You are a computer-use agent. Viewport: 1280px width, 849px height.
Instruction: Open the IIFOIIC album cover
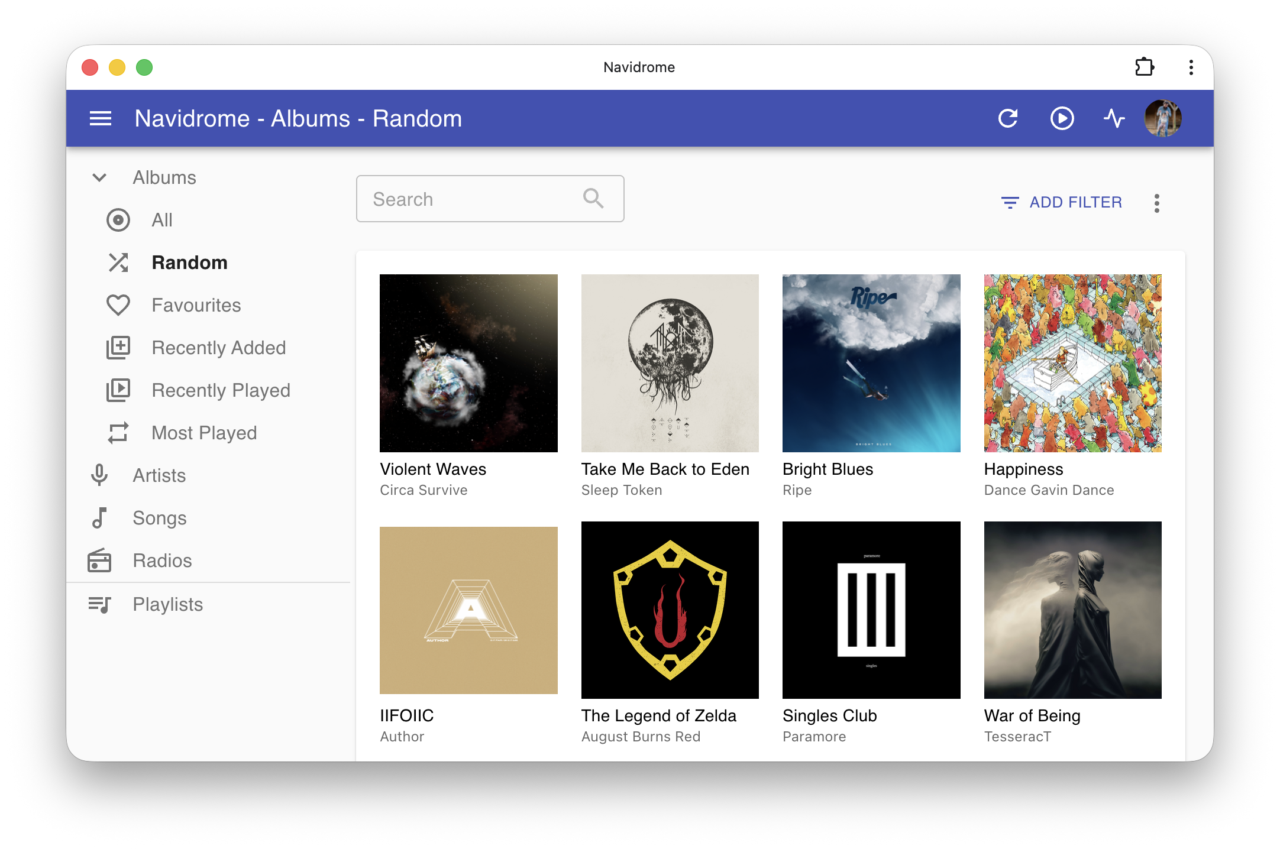tap(468, 610)
